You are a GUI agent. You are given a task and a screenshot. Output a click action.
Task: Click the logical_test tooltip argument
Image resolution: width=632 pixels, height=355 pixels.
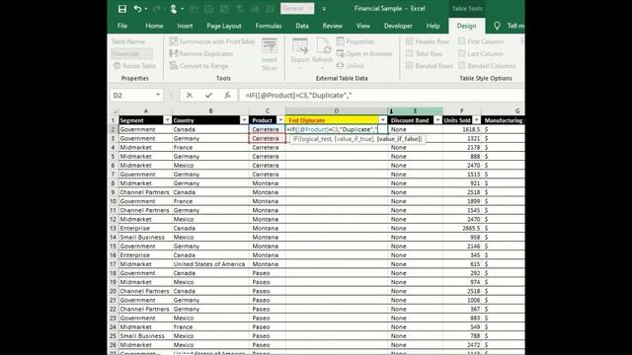pyautogui.click(x=316, y=139)
